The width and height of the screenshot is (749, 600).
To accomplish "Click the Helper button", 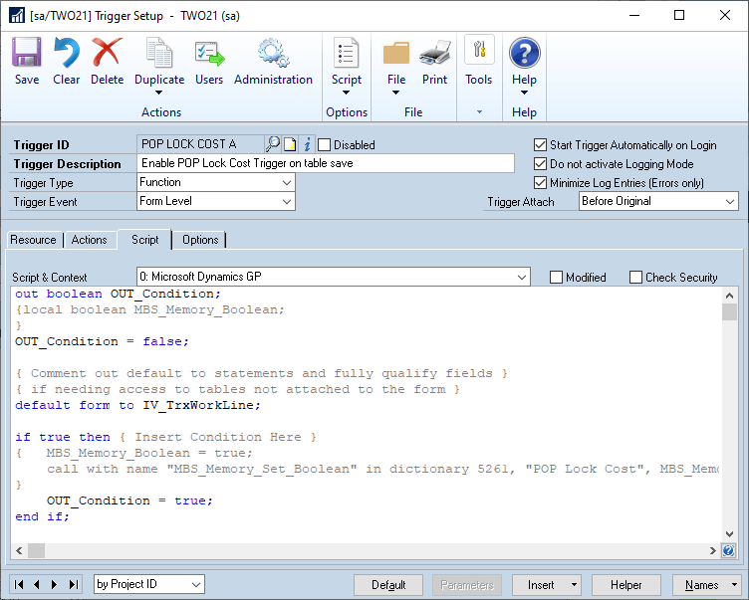I will (625, 585).
